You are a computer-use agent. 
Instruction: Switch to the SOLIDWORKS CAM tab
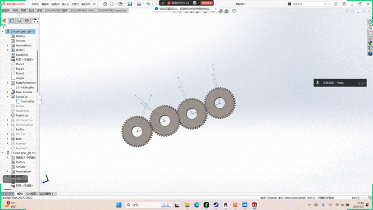(82, 10)
